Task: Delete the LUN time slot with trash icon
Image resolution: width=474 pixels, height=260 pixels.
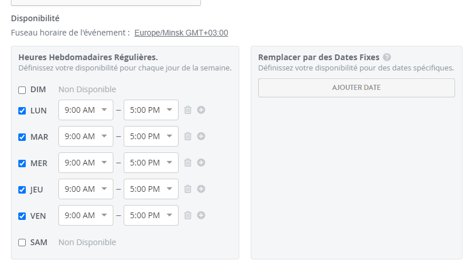Action: 188,110
